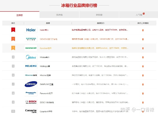Viewport: 158px width, 116px height.
Task: Open the BOSCH博世家电 brand link
Action: coord(47,102)
